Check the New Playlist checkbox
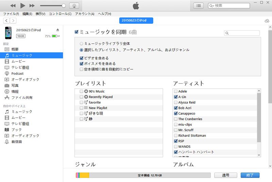Image resolution: width=272 pixels, height=182 pixels. (x=81, y=108)
